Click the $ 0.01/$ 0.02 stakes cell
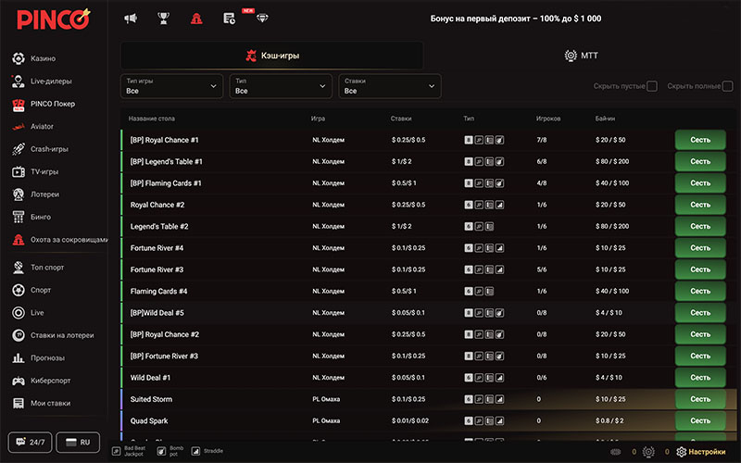Screen dimensions: 741x463 409,421
